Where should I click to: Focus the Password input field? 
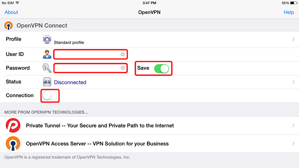[x=87, y=68]
